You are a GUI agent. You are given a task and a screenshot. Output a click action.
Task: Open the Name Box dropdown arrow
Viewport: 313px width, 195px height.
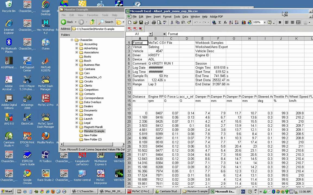(151, 34)
